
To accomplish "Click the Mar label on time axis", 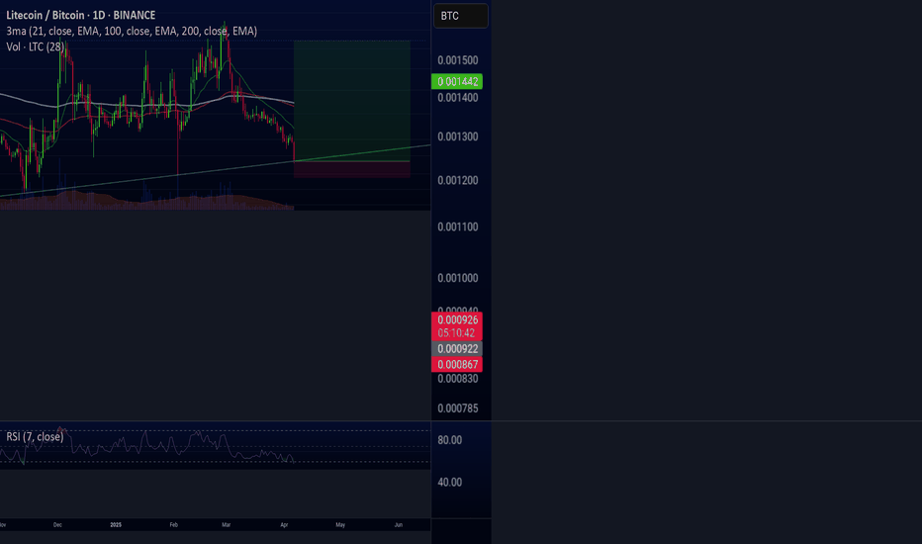I will click(x=226, y=524).
